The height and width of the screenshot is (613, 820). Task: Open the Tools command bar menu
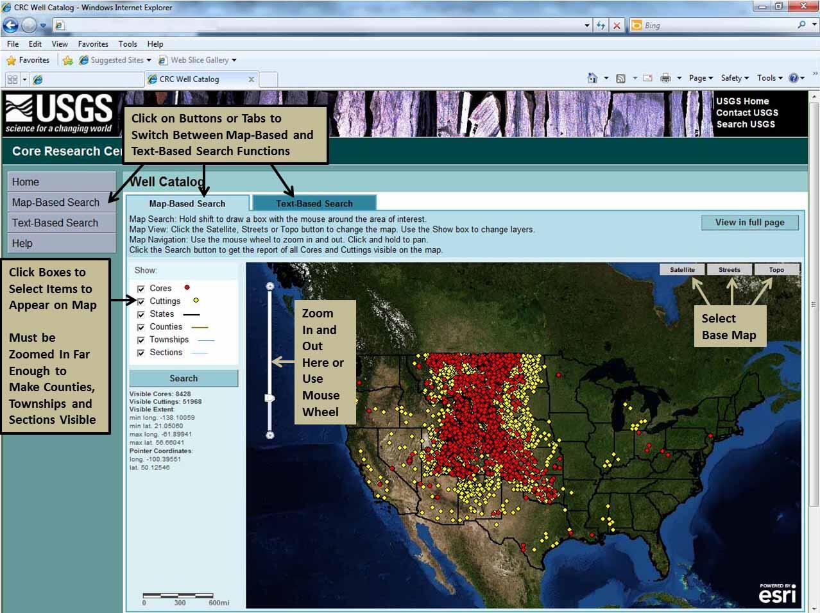point(769,78)
